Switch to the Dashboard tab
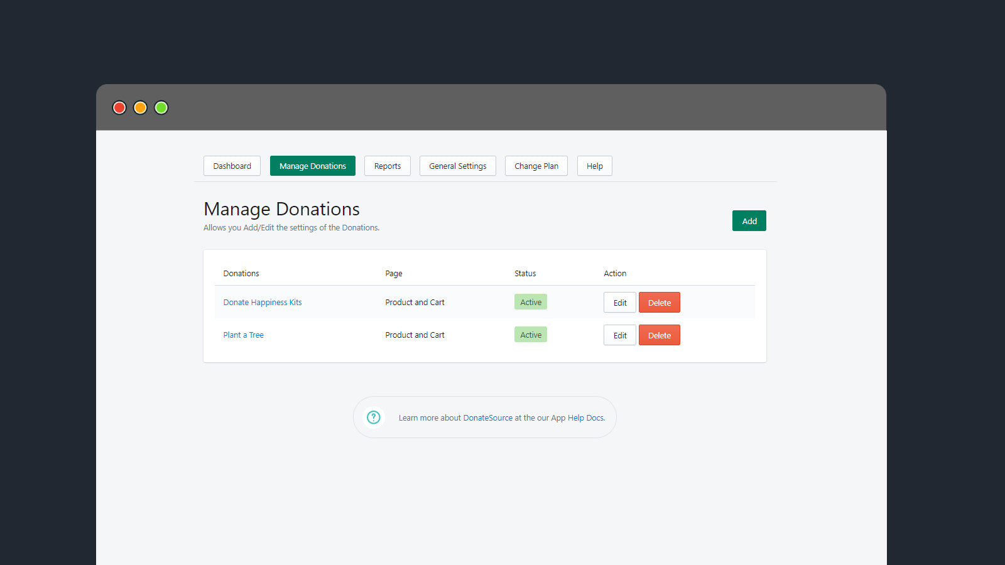This screenshot has width=1005, height=565. pyautogui.click(x=232, y=166)
